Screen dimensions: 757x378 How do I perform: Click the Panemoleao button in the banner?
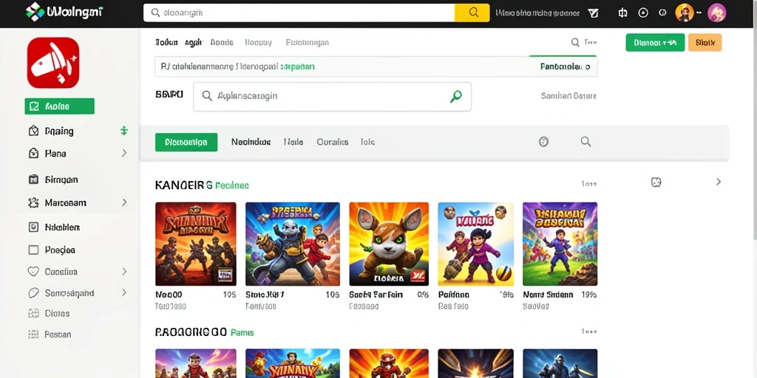(x=563, y=66)
